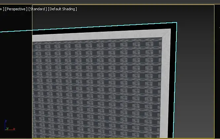Click the world axis tripod icon

coord(10,125)
